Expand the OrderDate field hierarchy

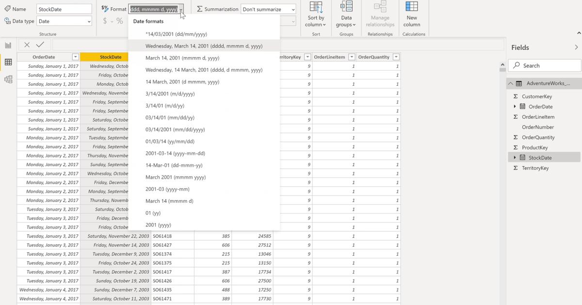pyautogui.click(x=515, y=107)
